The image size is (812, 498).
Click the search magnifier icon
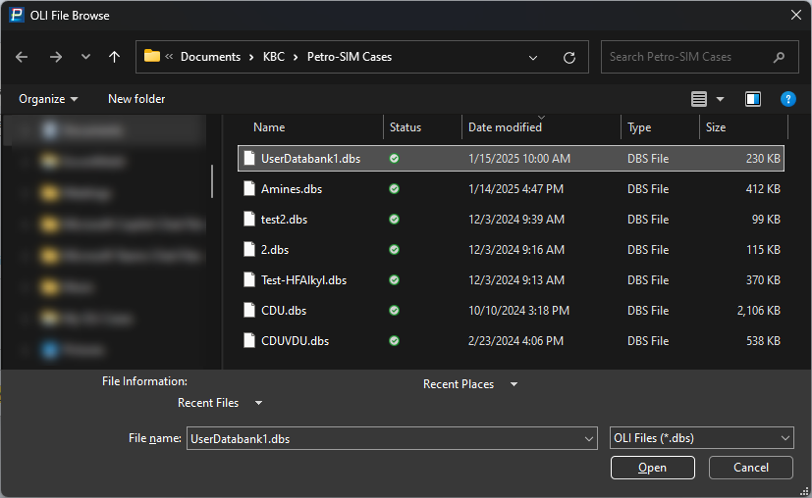click(x=779, y=57)
